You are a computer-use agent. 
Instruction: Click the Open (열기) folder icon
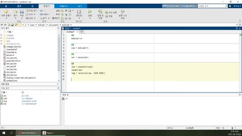pyautogui.click(x=16, y=12)
